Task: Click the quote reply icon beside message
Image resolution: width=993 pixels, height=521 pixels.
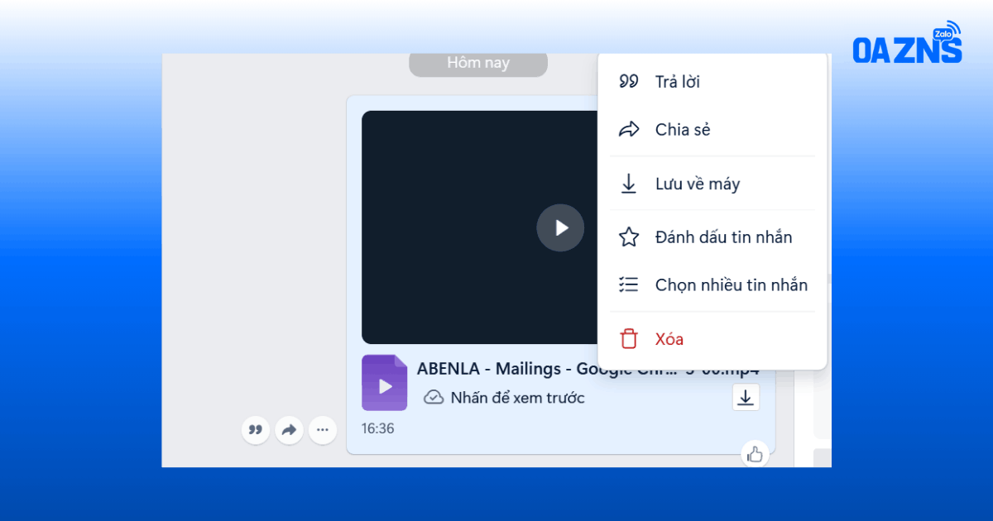Action: click(256, 430)
